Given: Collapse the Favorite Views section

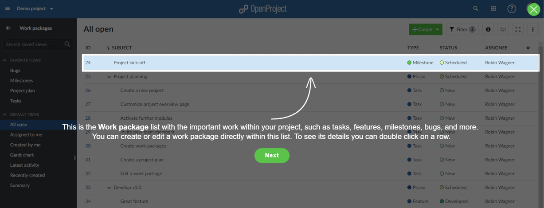Looking at the screenshot, I should click(5, 60).
